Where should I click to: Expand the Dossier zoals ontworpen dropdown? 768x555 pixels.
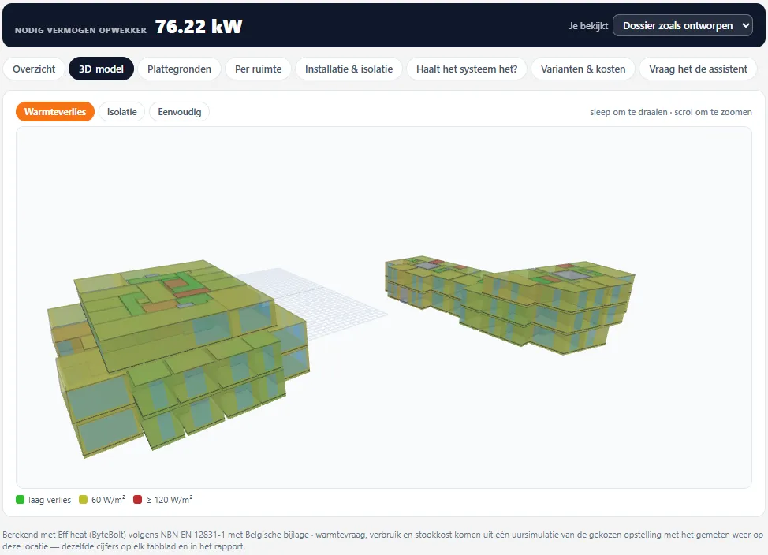(x=683, y=25)
